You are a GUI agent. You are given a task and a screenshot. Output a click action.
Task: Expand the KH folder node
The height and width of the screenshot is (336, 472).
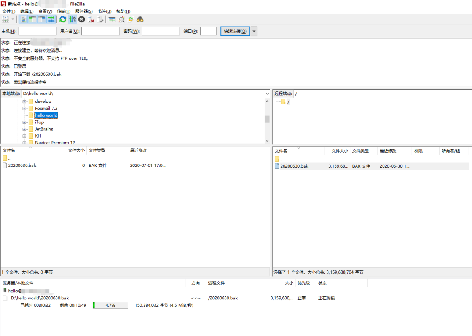click(x=24, y=136)
